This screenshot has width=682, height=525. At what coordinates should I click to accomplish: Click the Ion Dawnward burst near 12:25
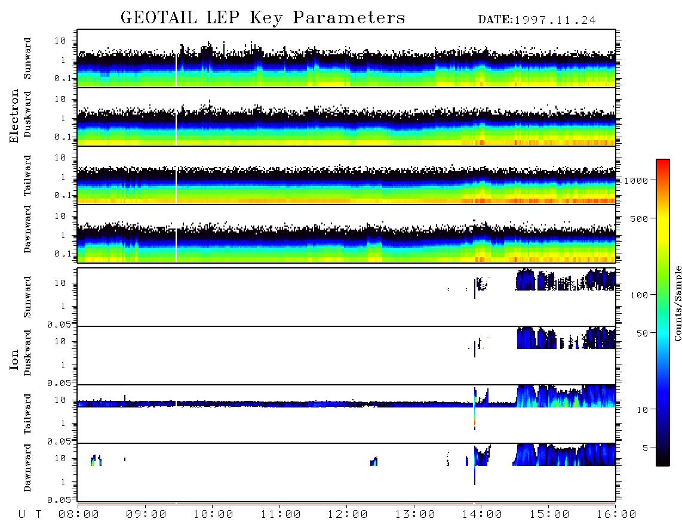(374, 461)
